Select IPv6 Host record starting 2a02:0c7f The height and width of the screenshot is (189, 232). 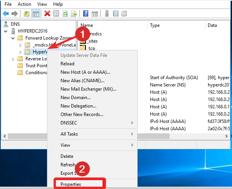coord(168,129)
